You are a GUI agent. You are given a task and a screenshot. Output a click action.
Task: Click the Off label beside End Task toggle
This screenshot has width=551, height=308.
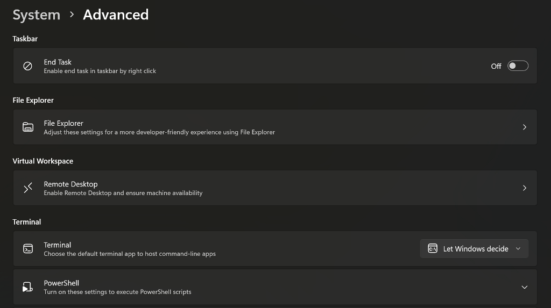pyautogui.click(x=496, y=66)
